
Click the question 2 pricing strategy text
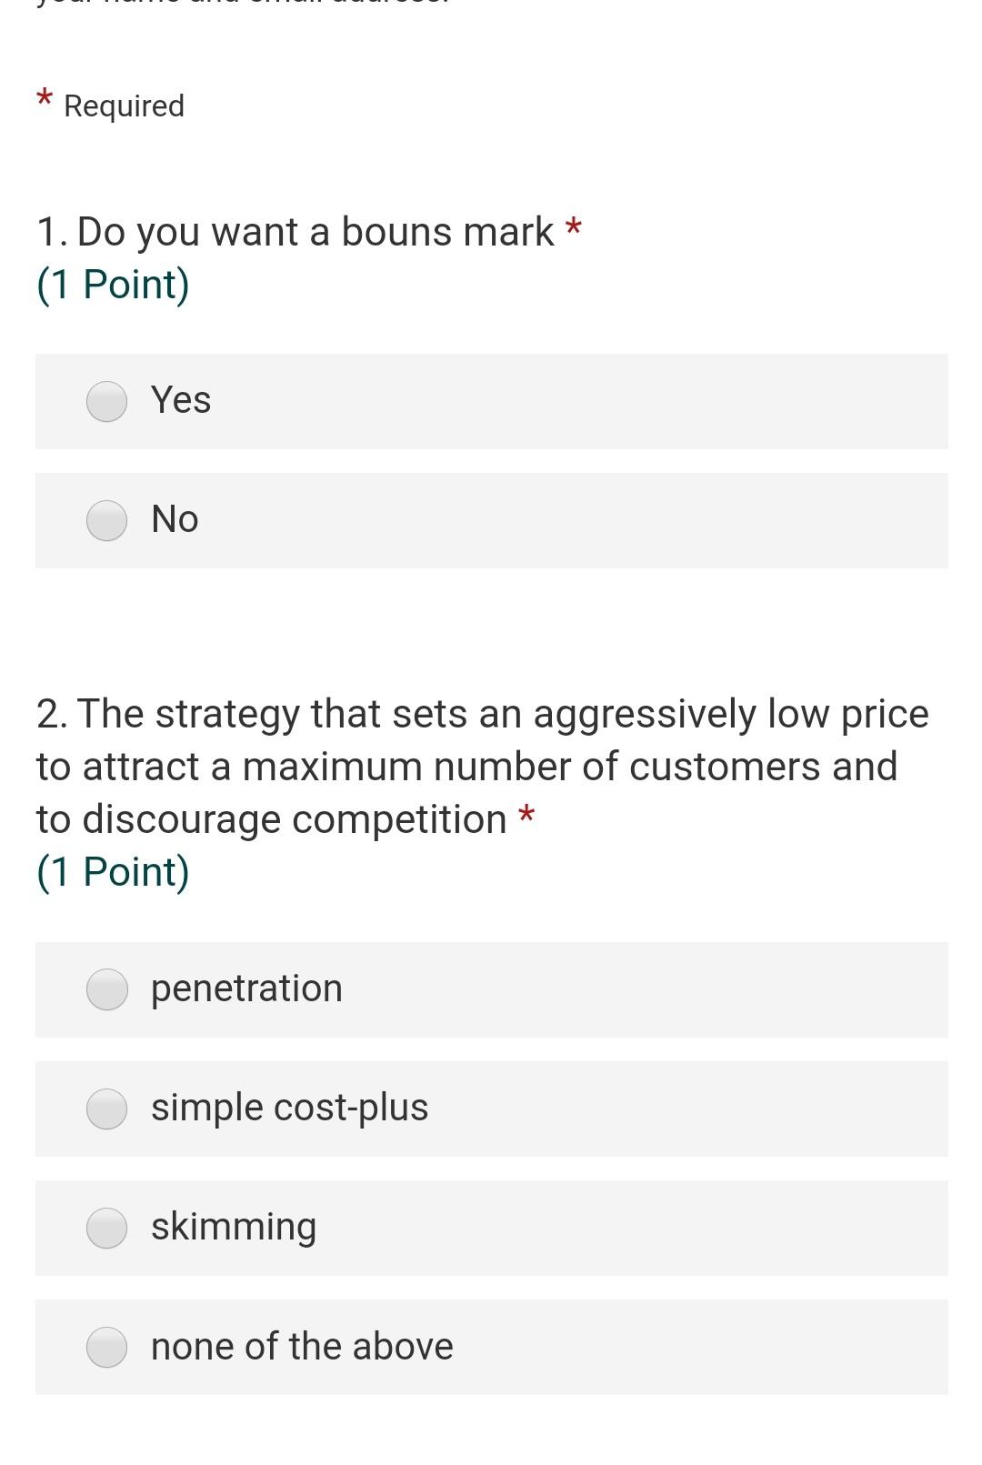click(482, 766)
